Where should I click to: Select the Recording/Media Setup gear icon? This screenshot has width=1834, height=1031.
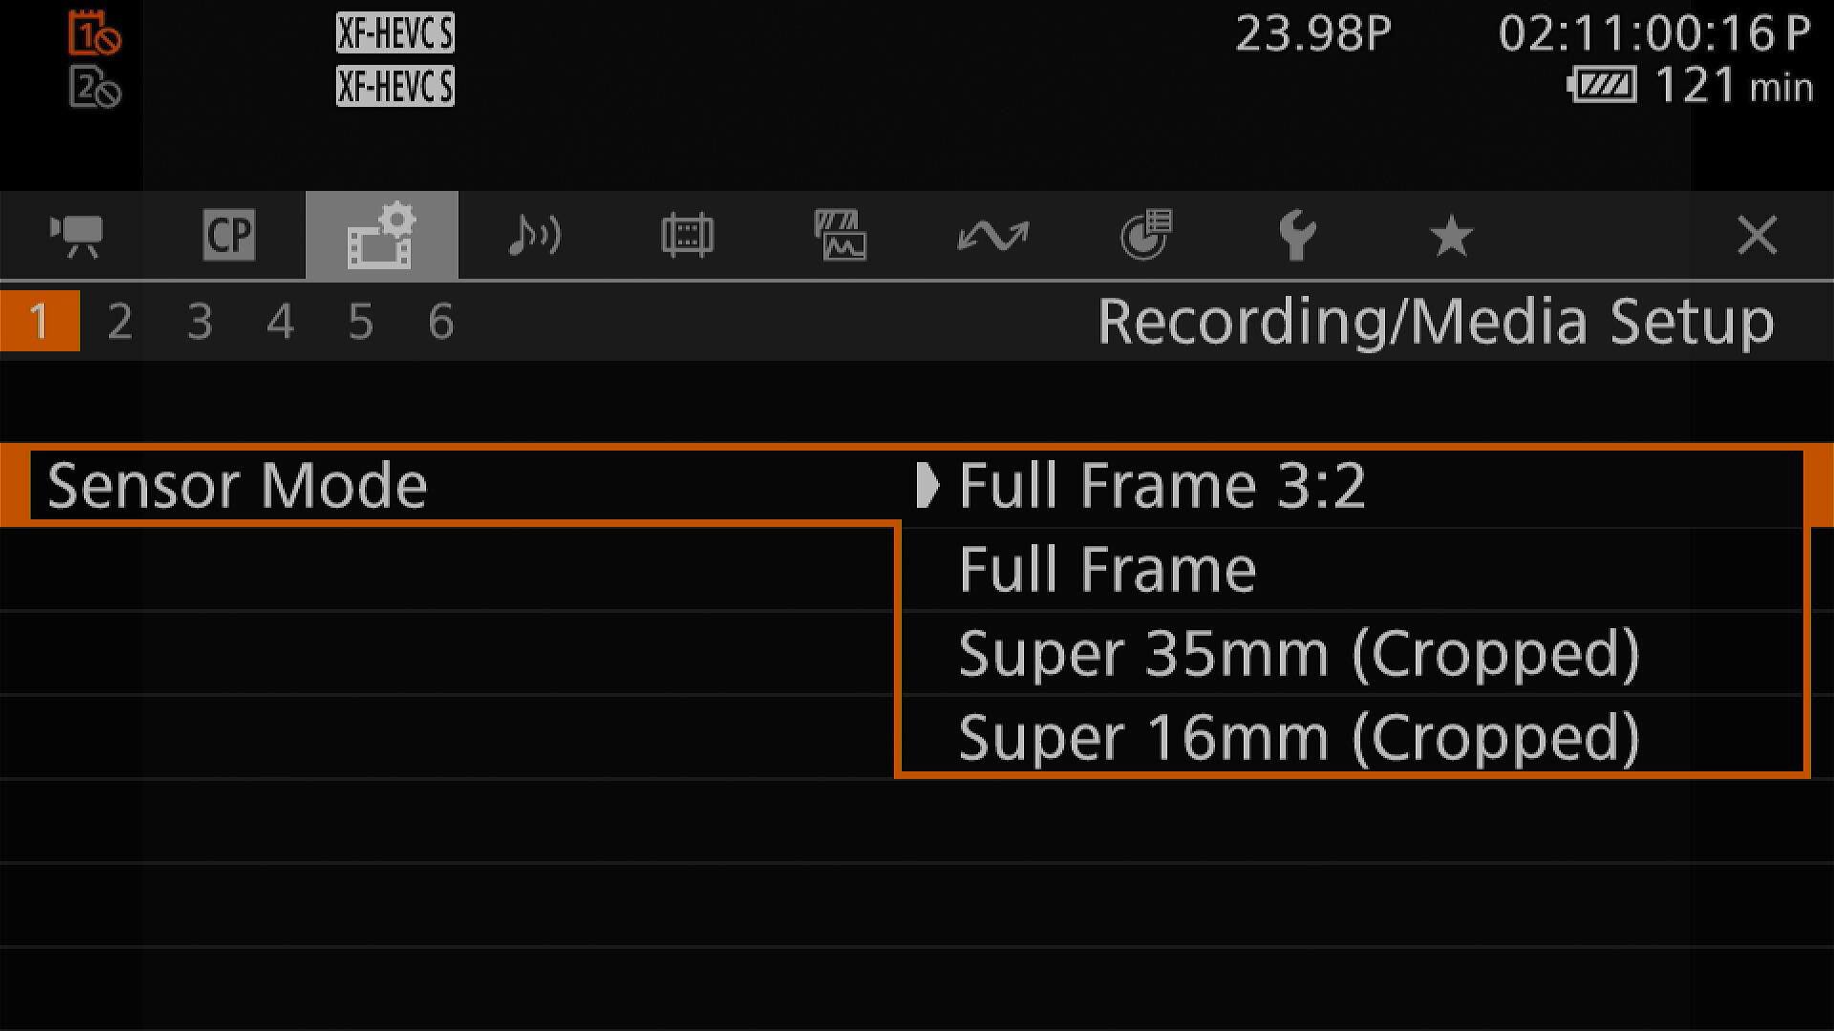coord(381,235)
